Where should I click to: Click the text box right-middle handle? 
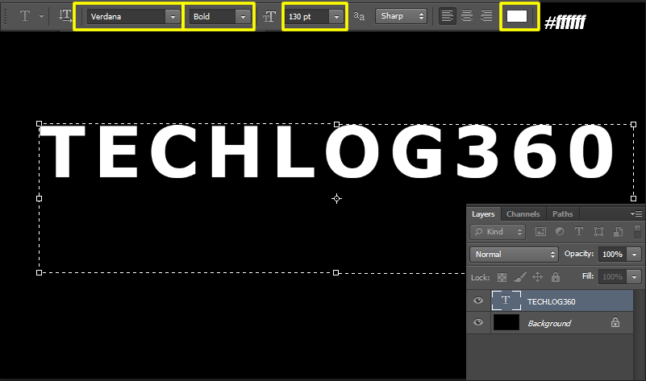pyautogui.click(x=634, y=199)
